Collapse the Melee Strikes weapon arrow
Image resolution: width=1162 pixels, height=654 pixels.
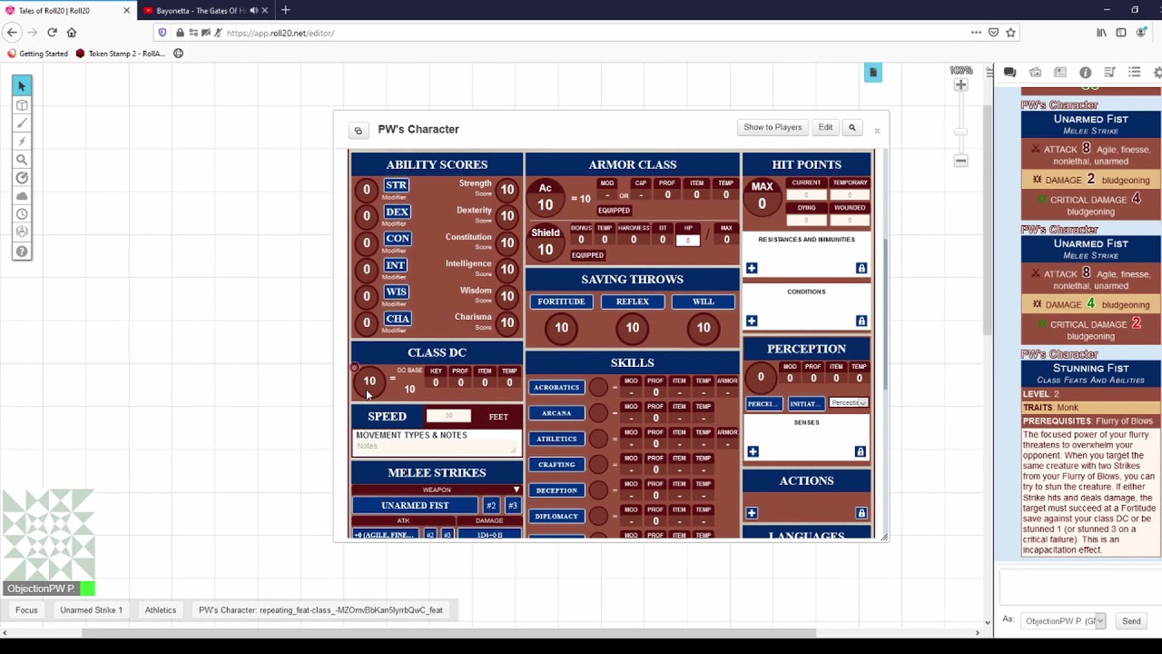517,490
